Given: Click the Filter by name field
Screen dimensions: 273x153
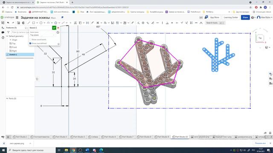Looking at the screenshot, I should pos(20,32).
